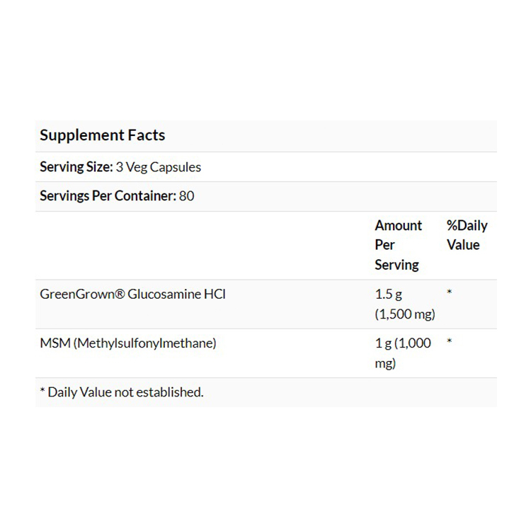The image size is (531, 531).
Task: Click the 1 g (1,000 amount text
Action: coord(403,343)
